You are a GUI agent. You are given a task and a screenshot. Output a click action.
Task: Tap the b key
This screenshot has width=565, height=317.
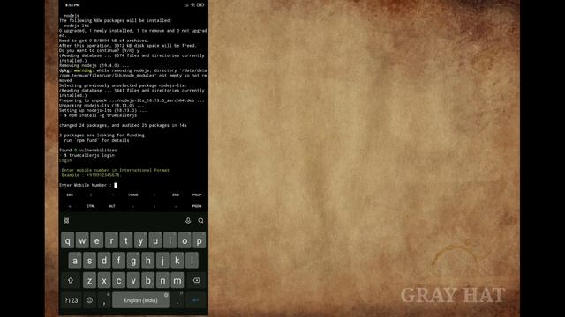pos(147,280)
